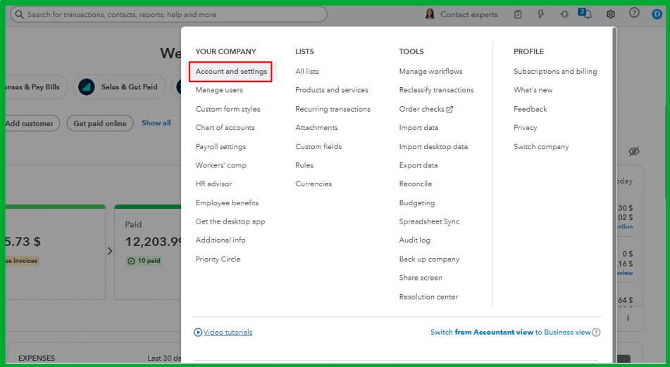Open HR advisor
Image resolution: width=670 pixels, height=367 pixels.
coord(213,183)
